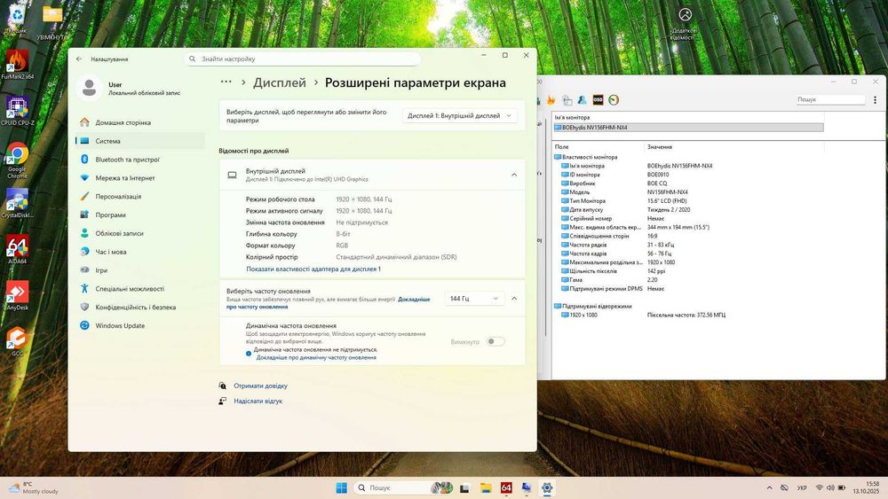
Task: Open Network and Internet settings
Action: pyautogui.click(x=139, y=178)
